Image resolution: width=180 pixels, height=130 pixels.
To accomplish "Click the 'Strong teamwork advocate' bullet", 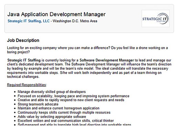I will [x=38, y=104].
